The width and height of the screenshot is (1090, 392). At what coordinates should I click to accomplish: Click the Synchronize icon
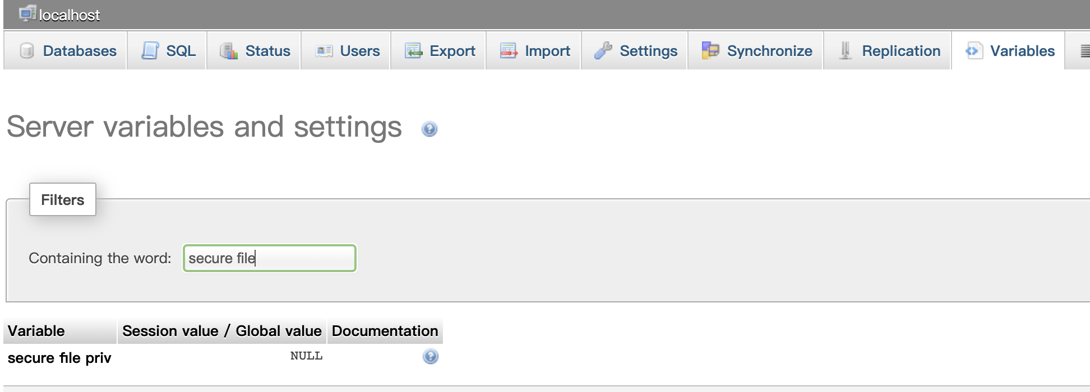point(710,51)
